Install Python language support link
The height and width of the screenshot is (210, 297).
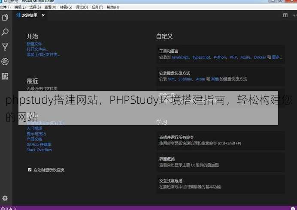point(220,57)
